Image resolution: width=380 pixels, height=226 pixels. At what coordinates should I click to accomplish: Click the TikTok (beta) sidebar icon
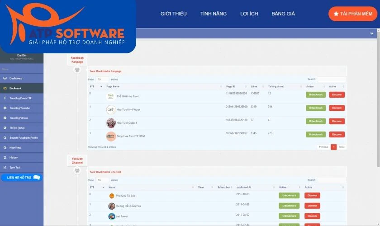[x=5, y=127]
